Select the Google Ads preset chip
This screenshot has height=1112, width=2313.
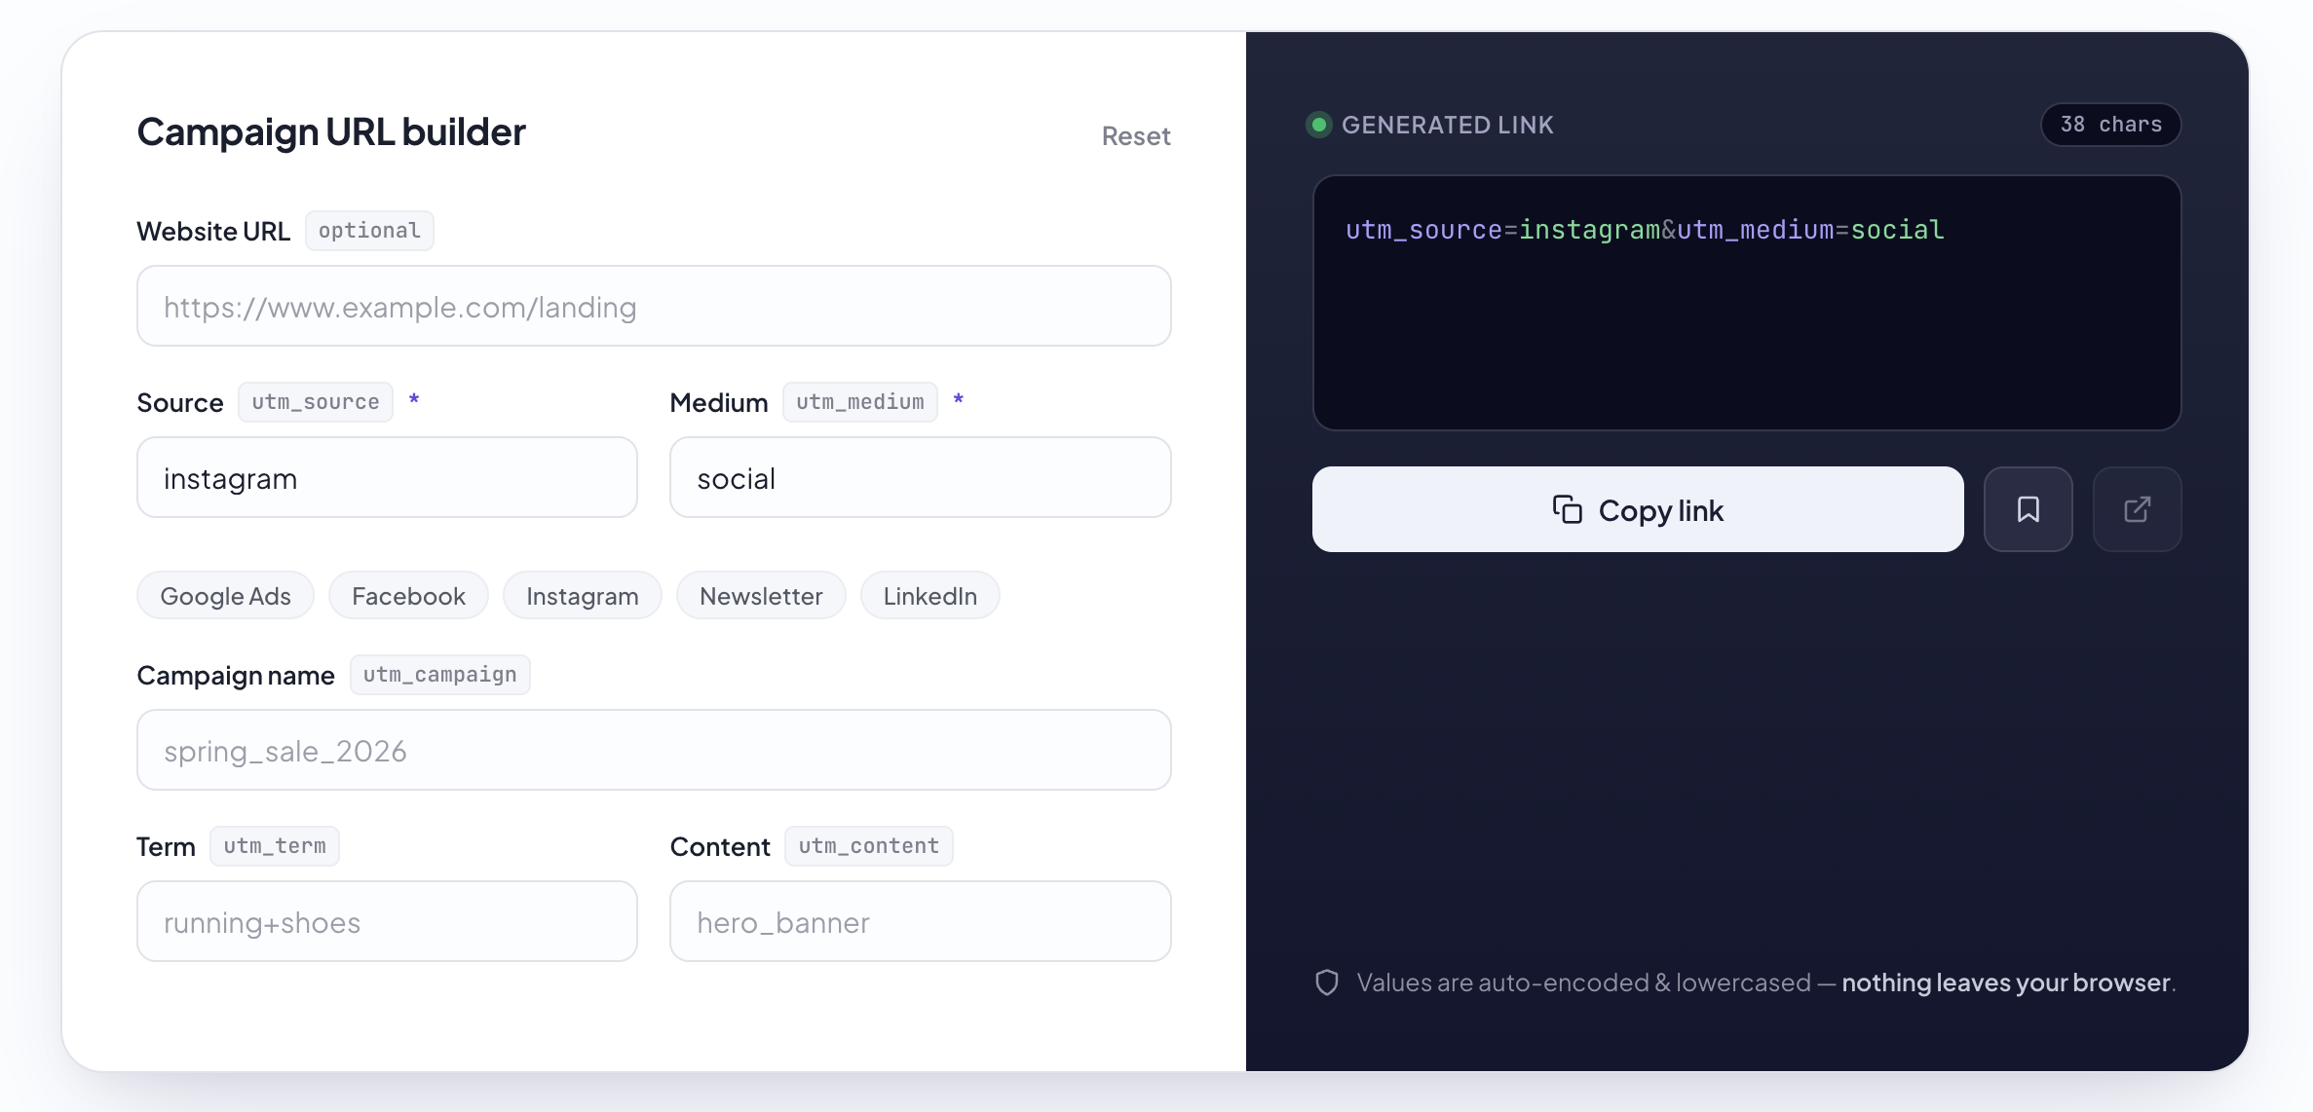(225, 596)
